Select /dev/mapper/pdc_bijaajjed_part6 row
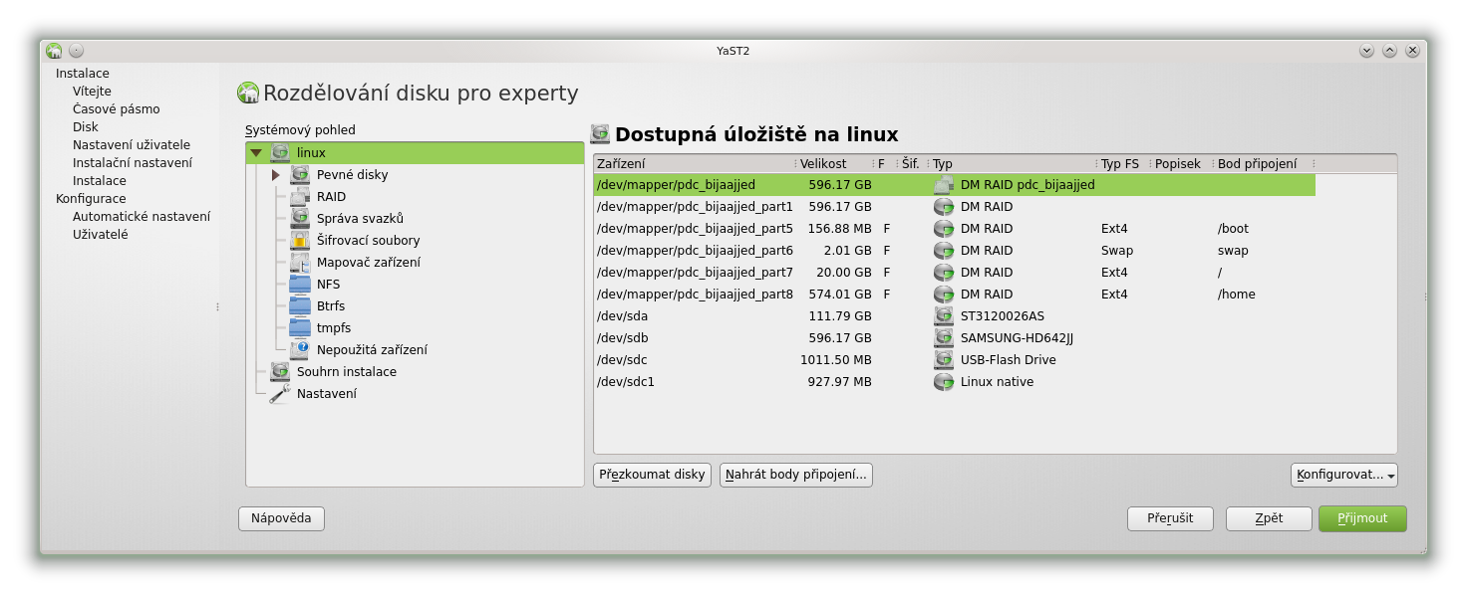Viewport: 1467px width, 594px height. click(x=955, y=250)
